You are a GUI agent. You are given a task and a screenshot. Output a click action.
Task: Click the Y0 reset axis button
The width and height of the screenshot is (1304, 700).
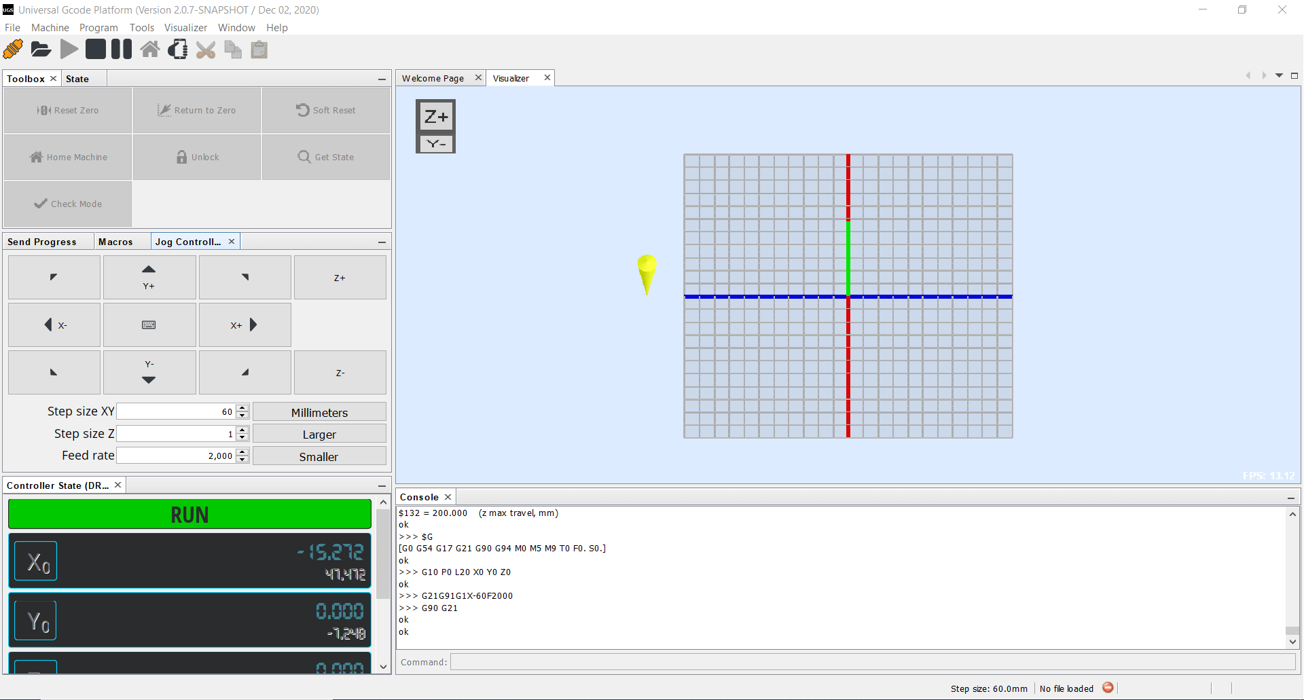(36, 621)
